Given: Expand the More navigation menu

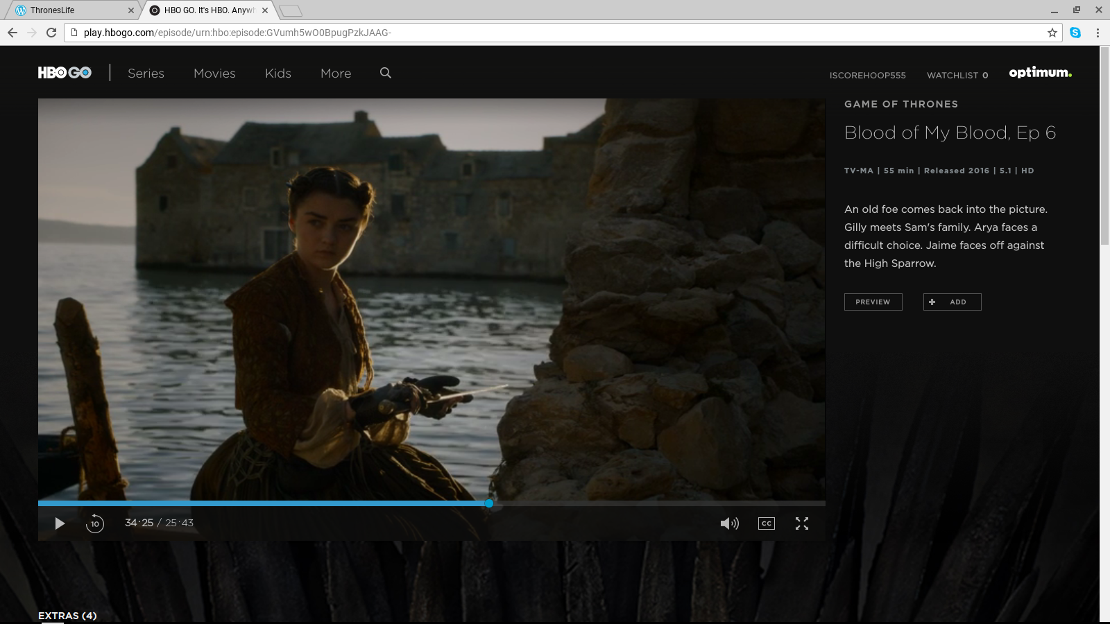Looking at the screenshot, I should [x=336, y=73].
